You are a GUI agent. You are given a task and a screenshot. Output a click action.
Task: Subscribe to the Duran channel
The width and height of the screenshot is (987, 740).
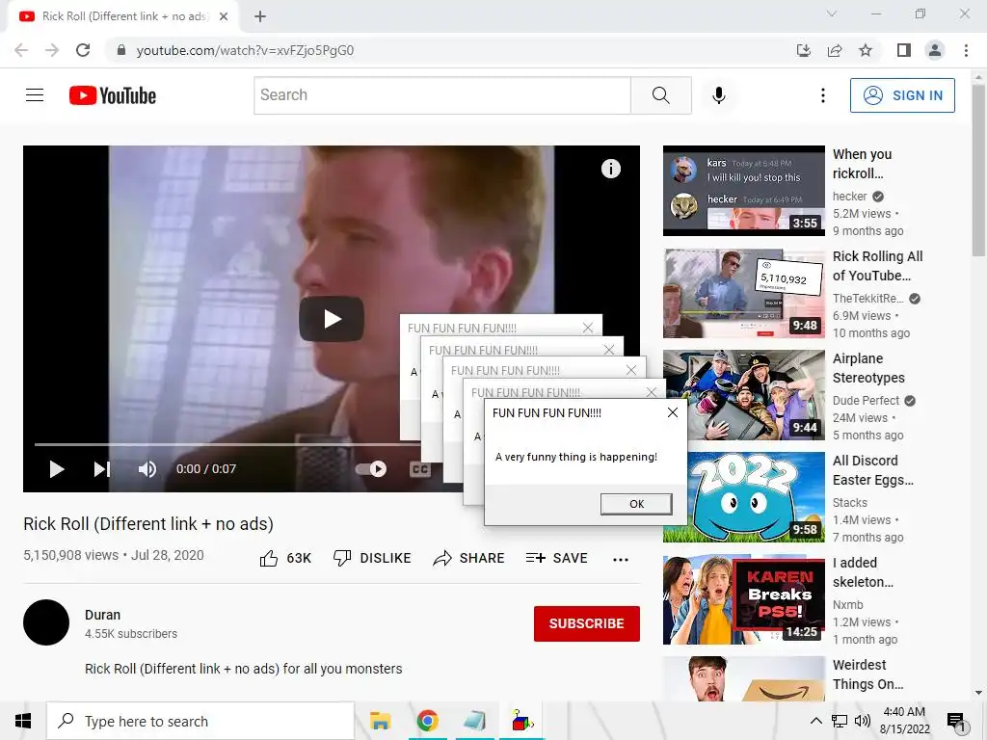587,623
